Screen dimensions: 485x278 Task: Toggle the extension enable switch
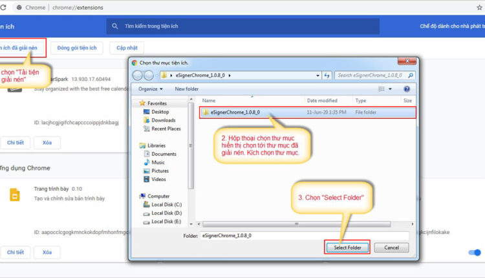475,253
